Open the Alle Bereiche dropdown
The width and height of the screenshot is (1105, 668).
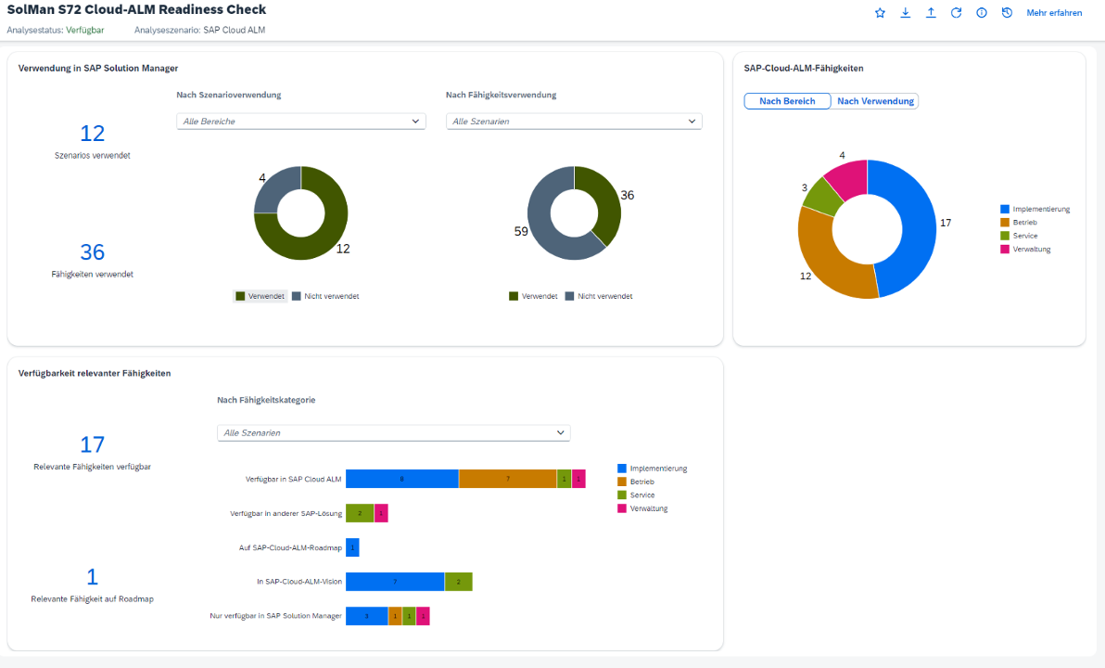click(300, 121)
